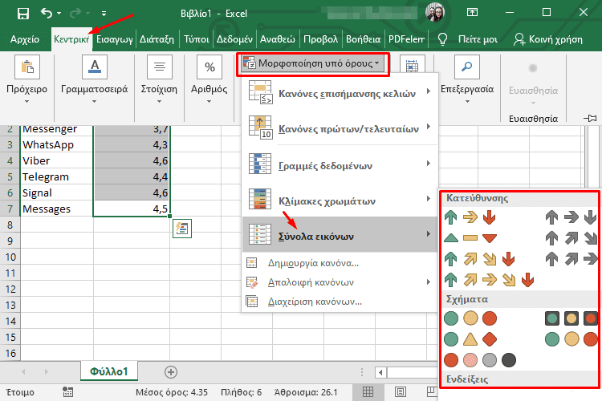Select red to black circles set
Viewport: 602px width, 401px height.
(x=479, y=360)
